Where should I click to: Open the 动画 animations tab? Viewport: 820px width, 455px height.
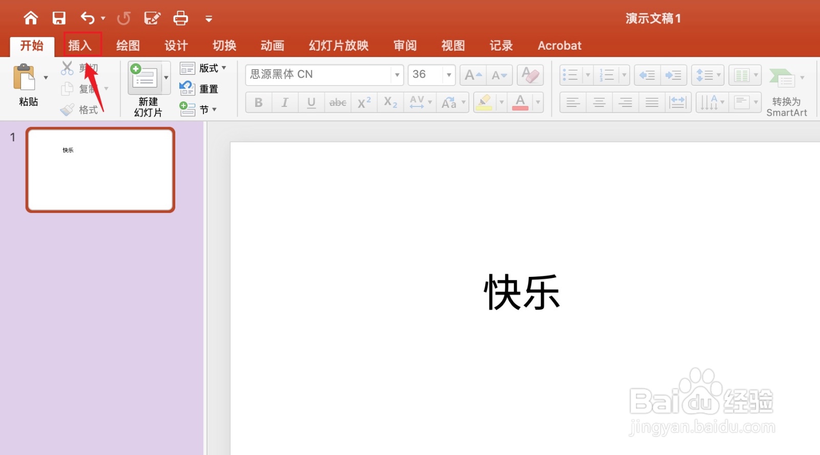coord(273,46)
